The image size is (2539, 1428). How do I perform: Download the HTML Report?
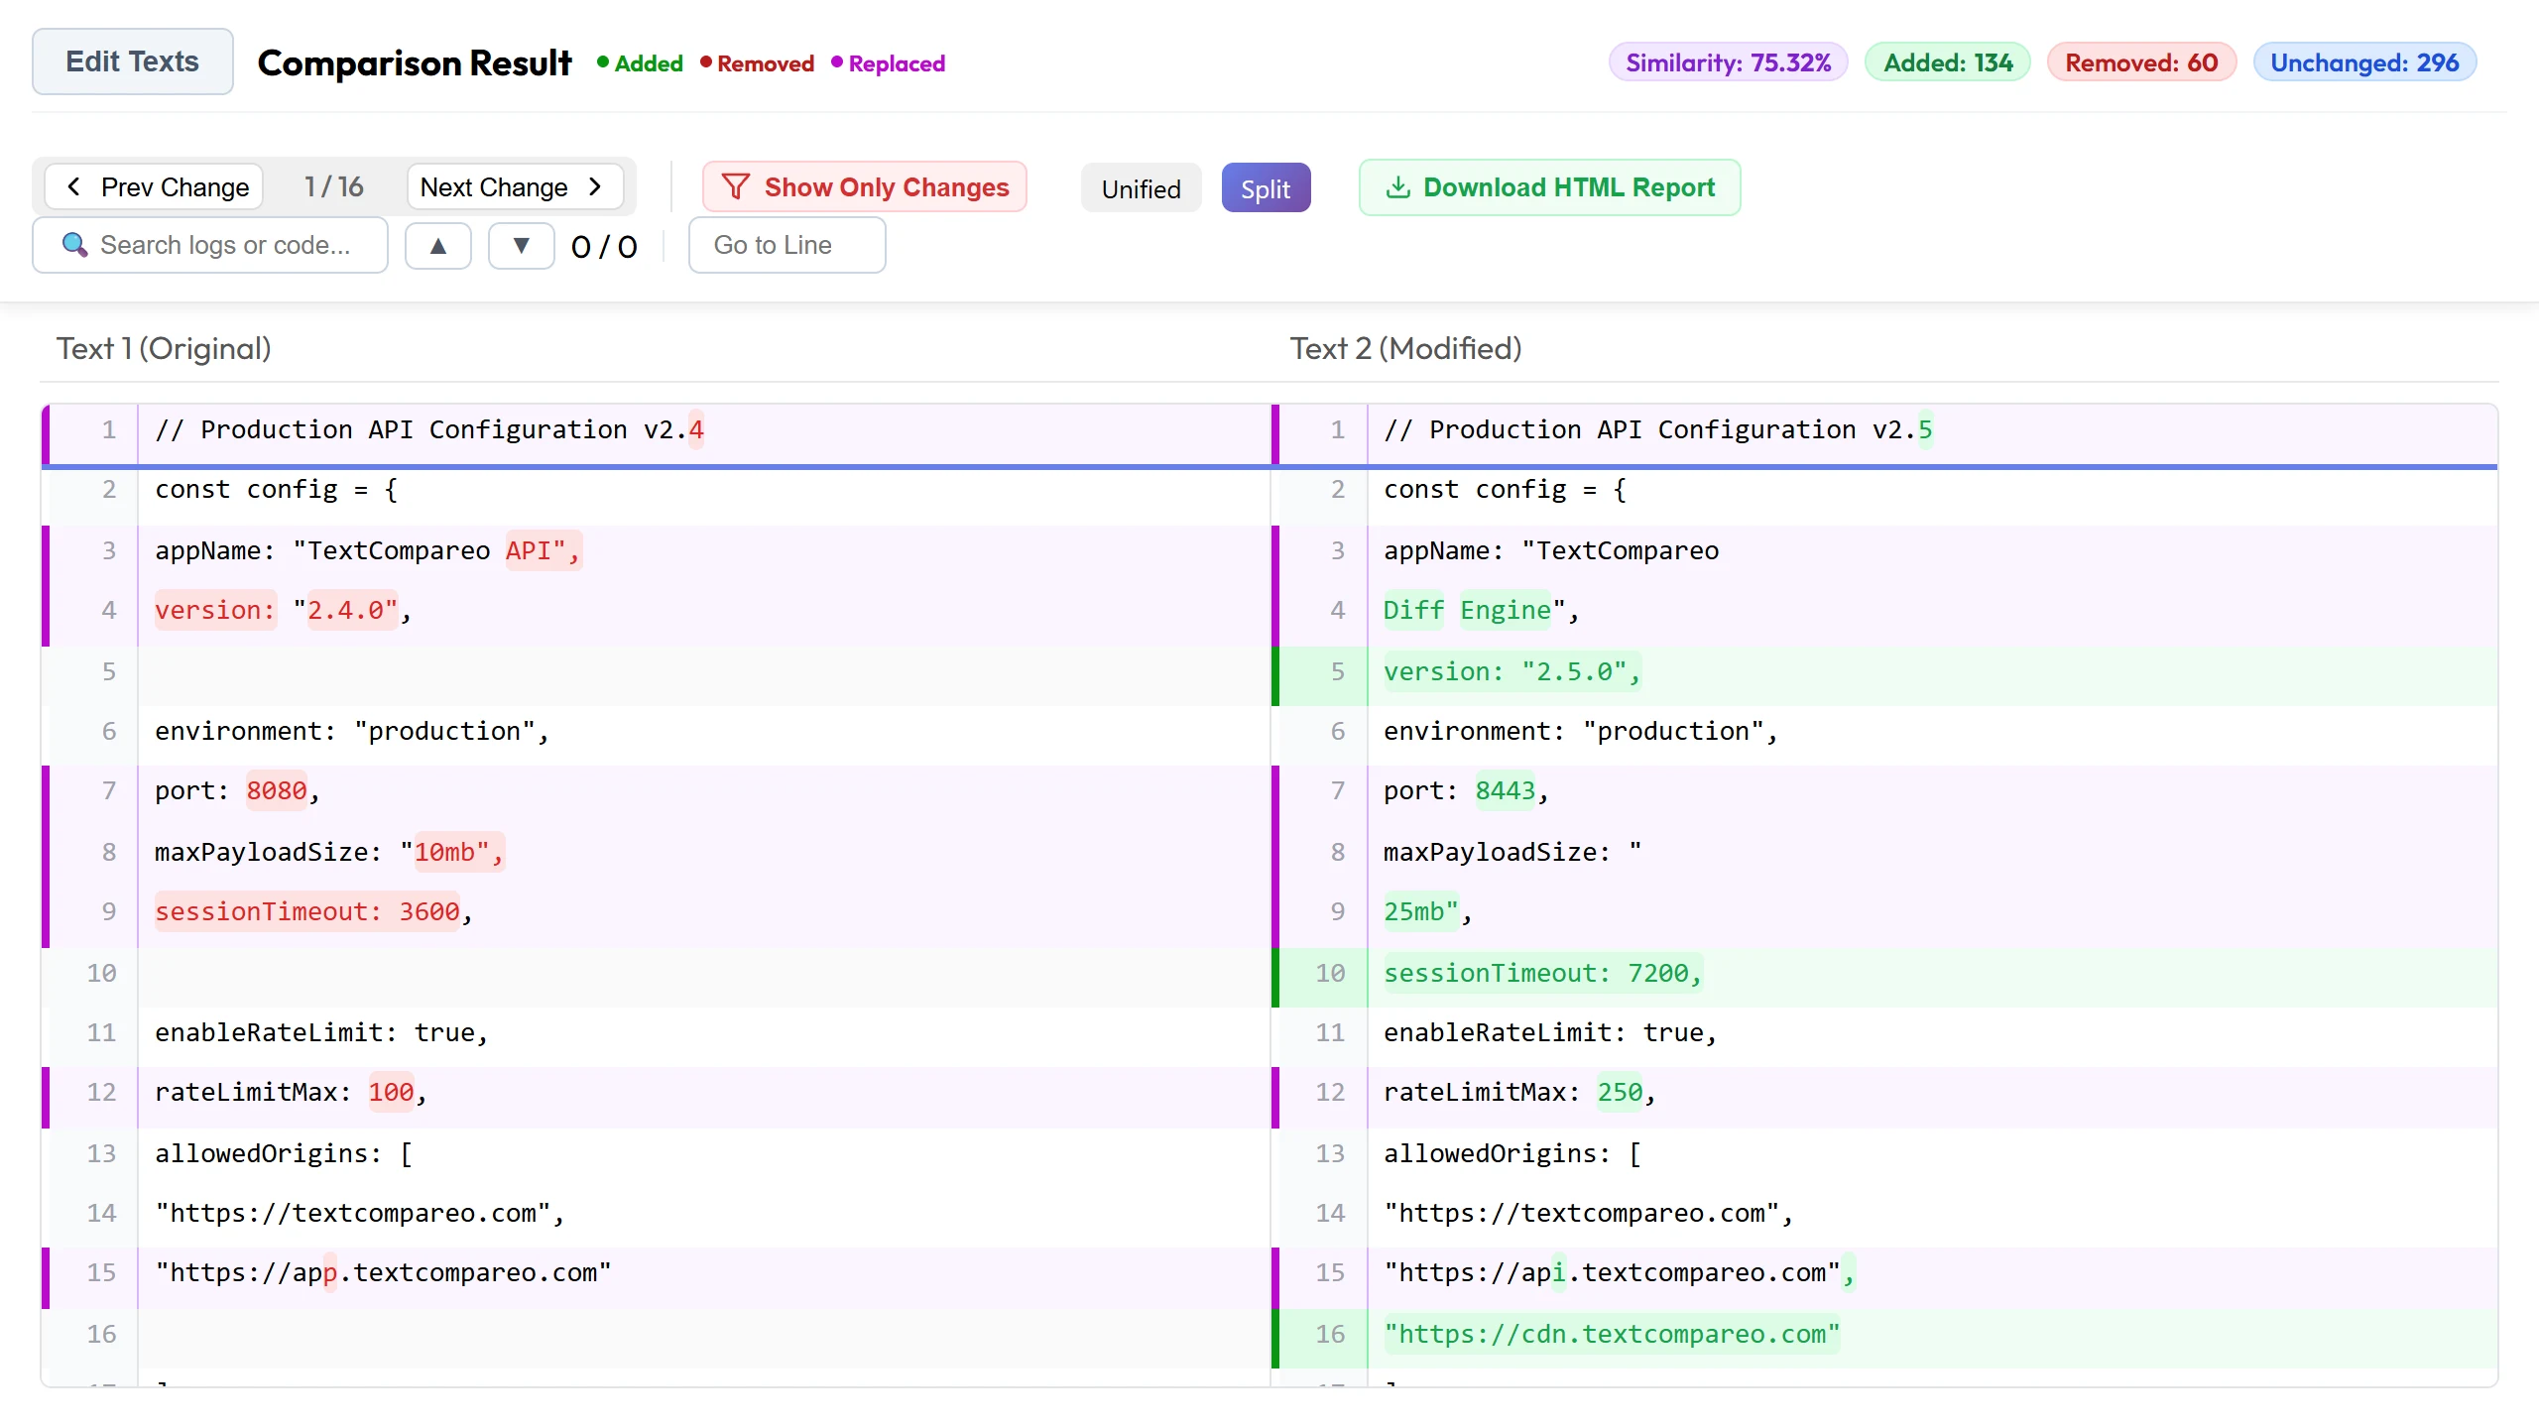click(1549, 187)
